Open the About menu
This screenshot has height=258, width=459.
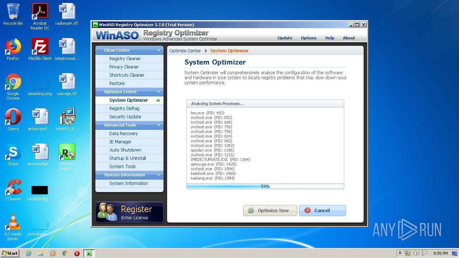point(349,38)
